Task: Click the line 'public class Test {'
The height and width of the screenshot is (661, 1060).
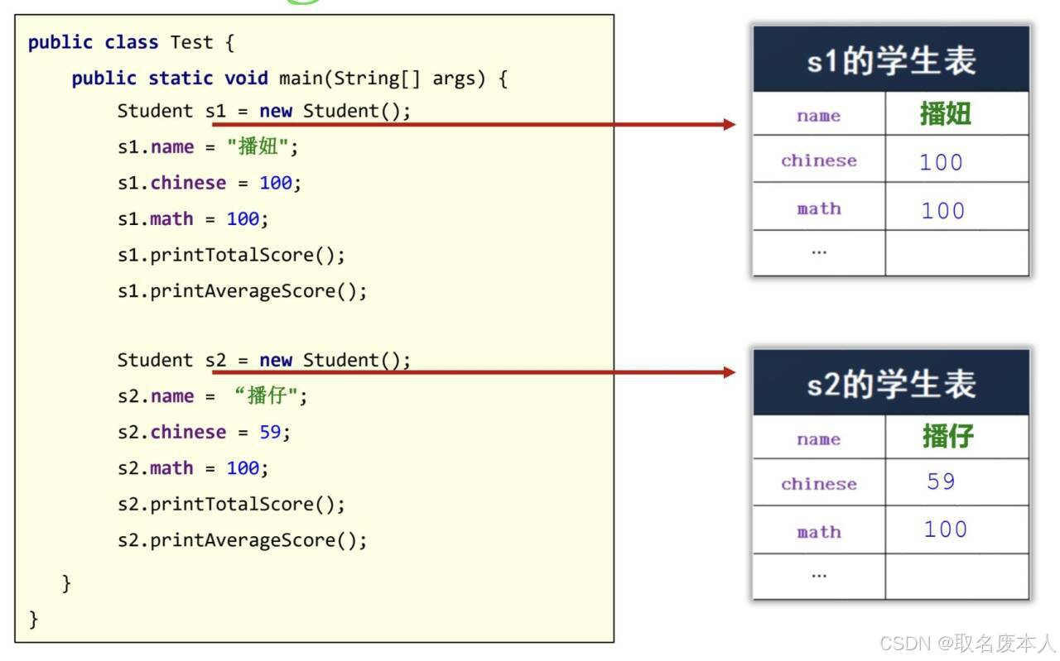Action: (x=131, y=42)
